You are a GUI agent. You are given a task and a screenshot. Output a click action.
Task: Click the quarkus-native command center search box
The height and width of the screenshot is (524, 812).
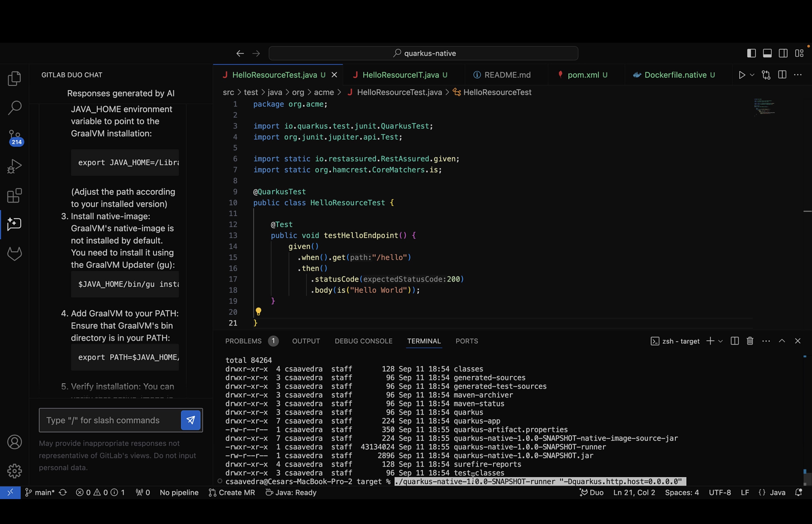click(x=423, y=53)
